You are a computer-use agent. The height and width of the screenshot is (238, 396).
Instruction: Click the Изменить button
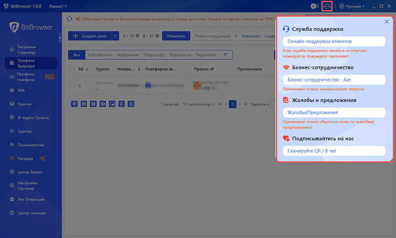[x=176, y=36]
